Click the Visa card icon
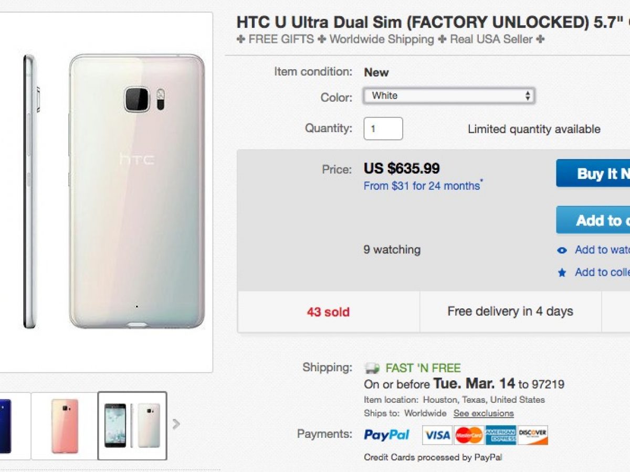The image size is (630, 472). pos(437,435)
